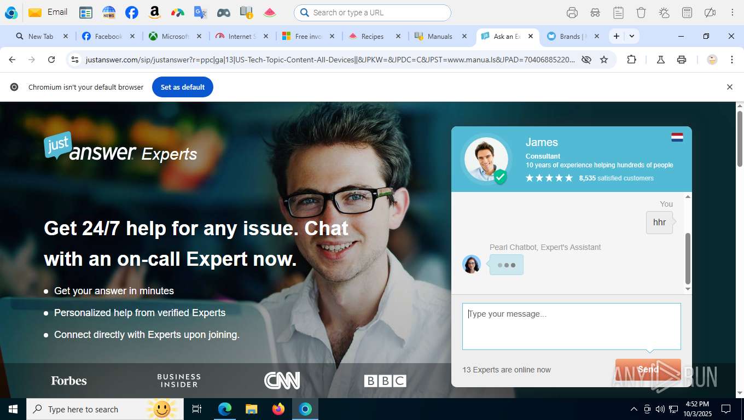Open the profile avatar button
The height and width of the screenshot is (420, 744).
[712, 60]
